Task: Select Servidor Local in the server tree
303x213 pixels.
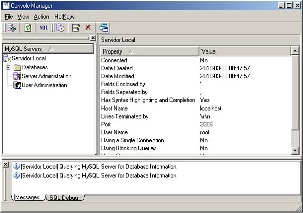Action: point(29,58)
